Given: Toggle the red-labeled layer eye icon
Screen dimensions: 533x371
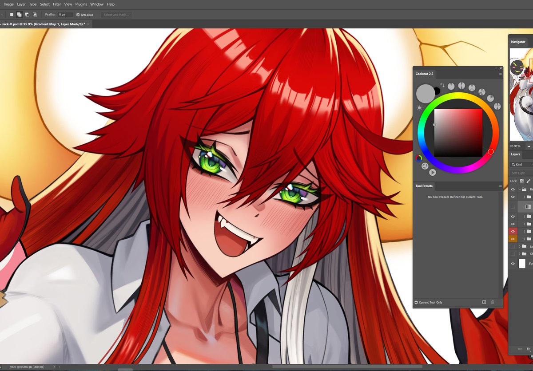Looking at the screenshot, I should [513, 231].
